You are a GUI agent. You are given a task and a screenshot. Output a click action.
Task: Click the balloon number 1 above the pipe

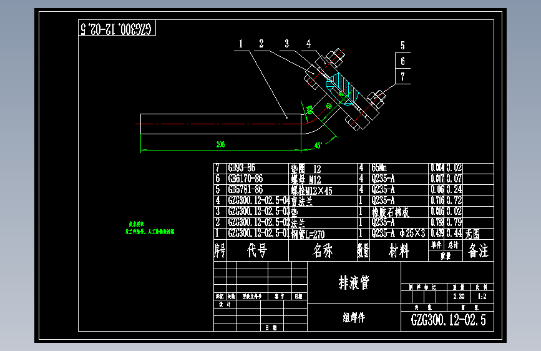tap(241, 44)
